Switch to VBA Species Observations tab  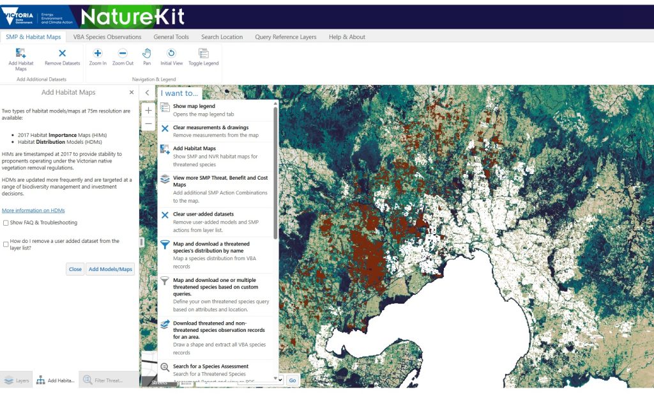click(107, 37)
